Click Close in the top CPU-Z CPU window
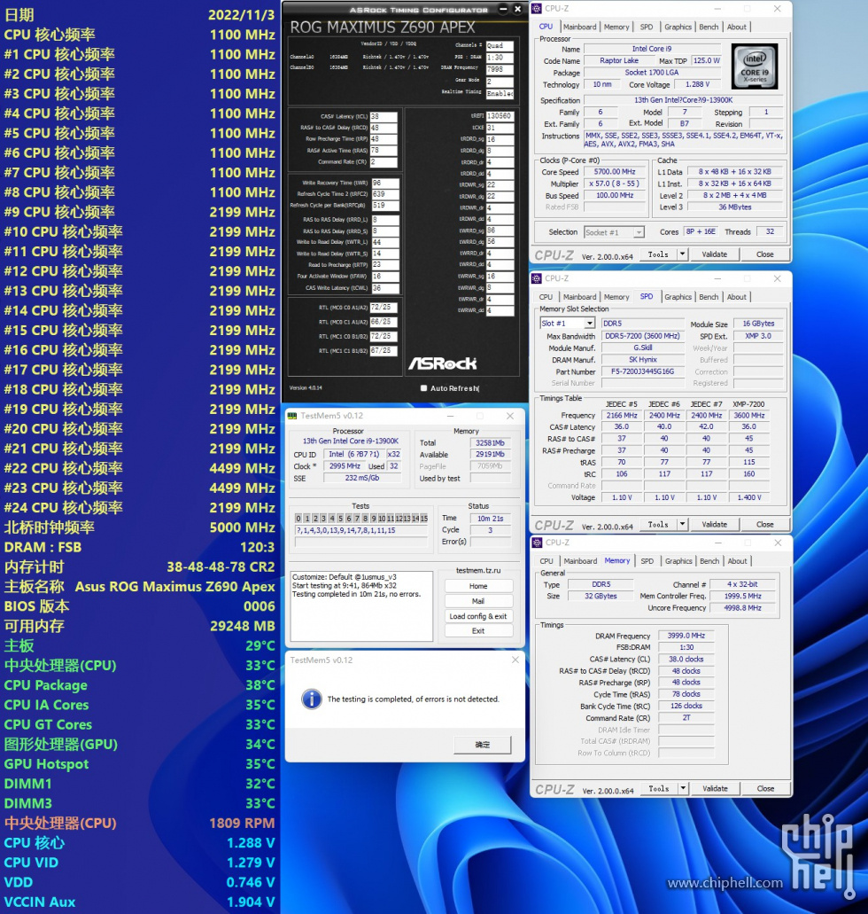868x914 pixels. pyautogui.click(x=765, y=254)
